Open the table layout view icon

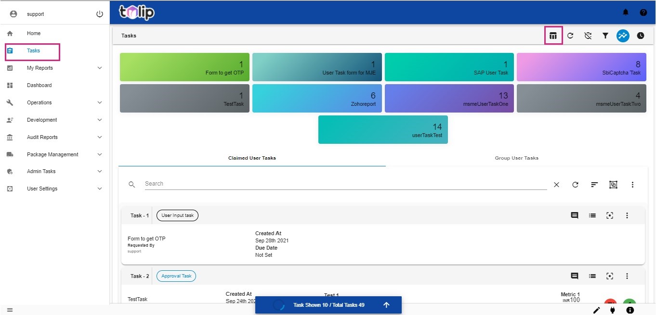pos(553,36)
